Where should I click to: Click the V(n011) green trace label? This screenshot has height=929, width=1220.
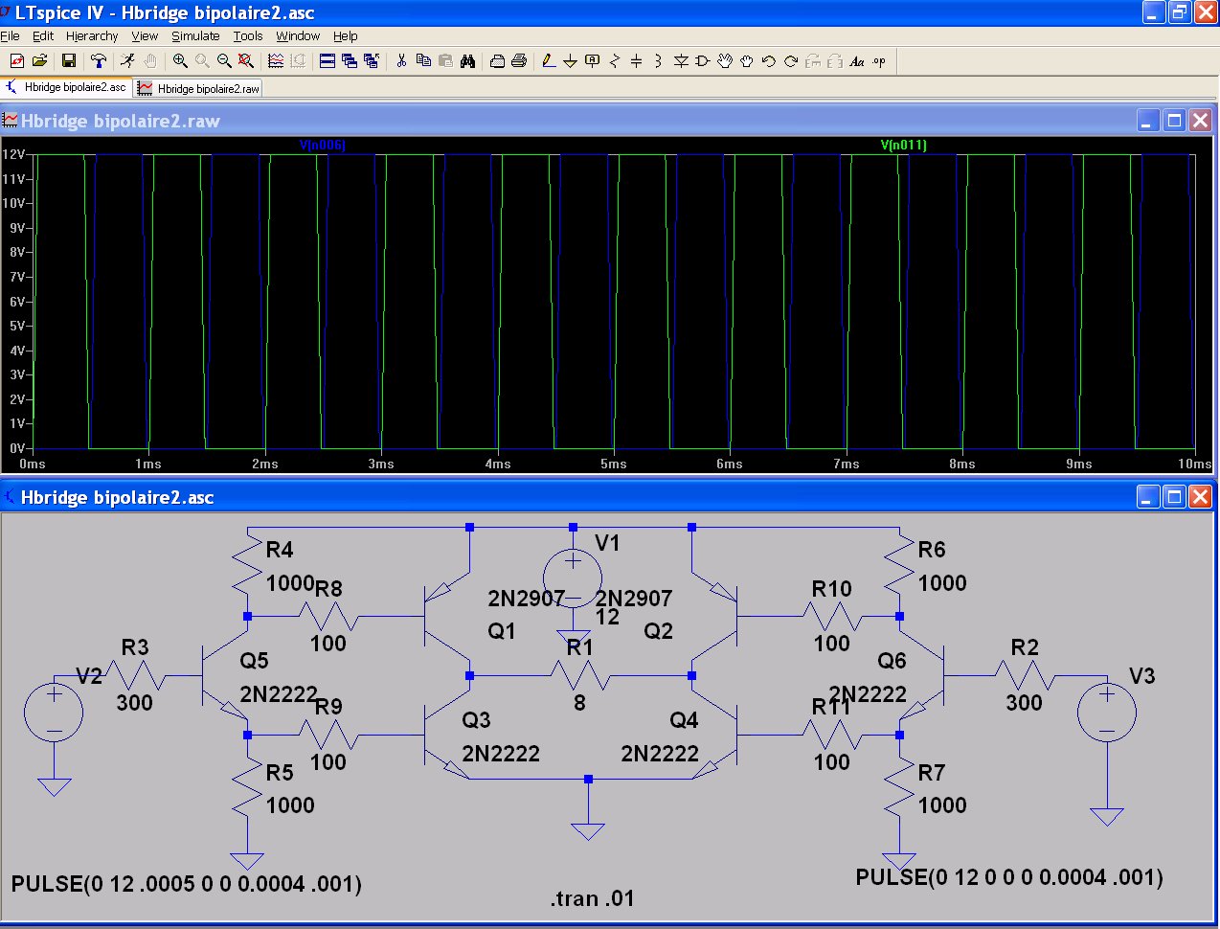coord(903,146)
